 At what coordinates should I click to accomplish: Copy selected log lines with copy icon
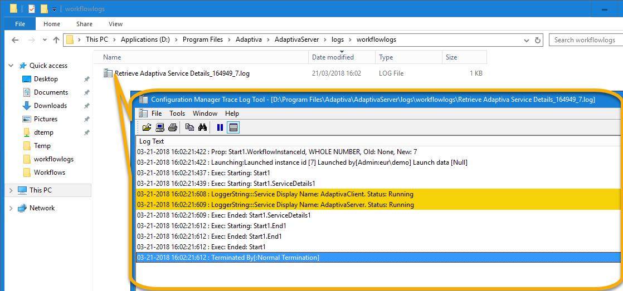click(190, 127)
